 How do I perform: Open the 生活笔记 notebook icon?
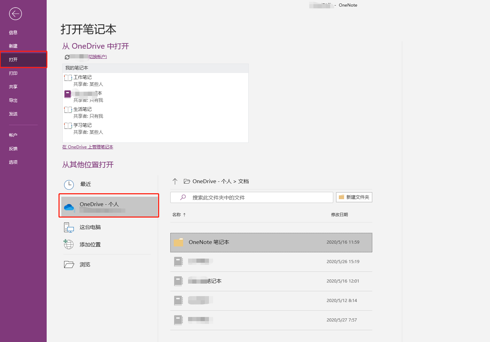tap(68, 110)
